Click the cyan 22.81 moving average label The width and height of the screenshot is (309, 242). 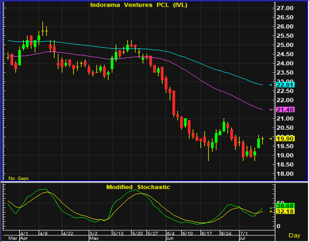point(285,85)
